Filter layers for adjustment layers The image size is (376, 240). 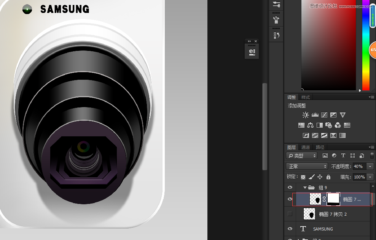(x=334, y=156)
